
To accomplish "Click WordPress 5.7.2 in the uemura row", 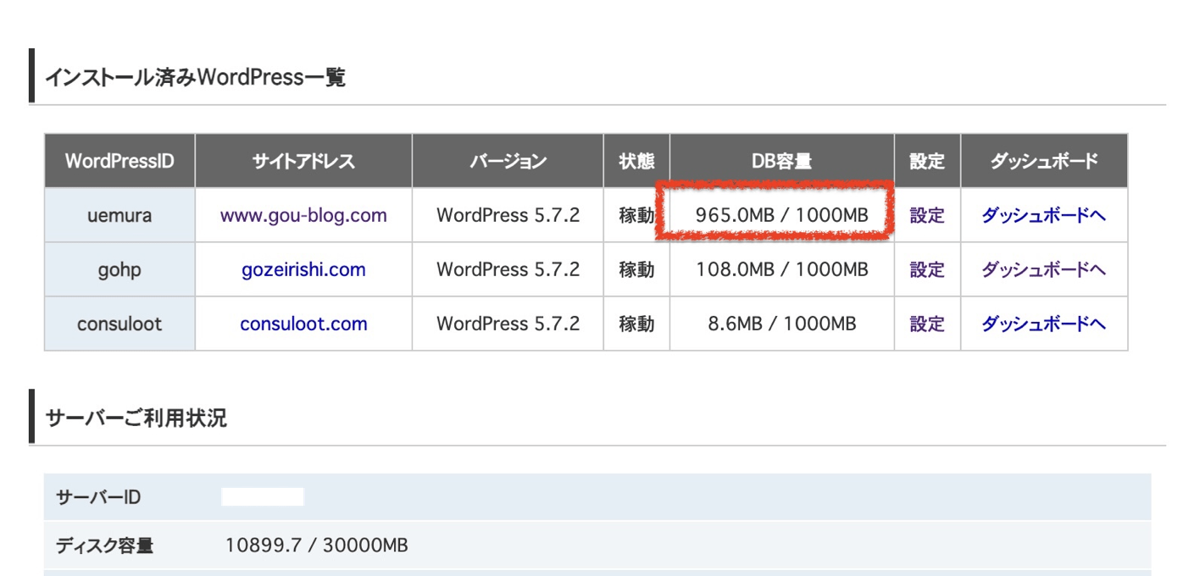I will click(x=508, y=215).
